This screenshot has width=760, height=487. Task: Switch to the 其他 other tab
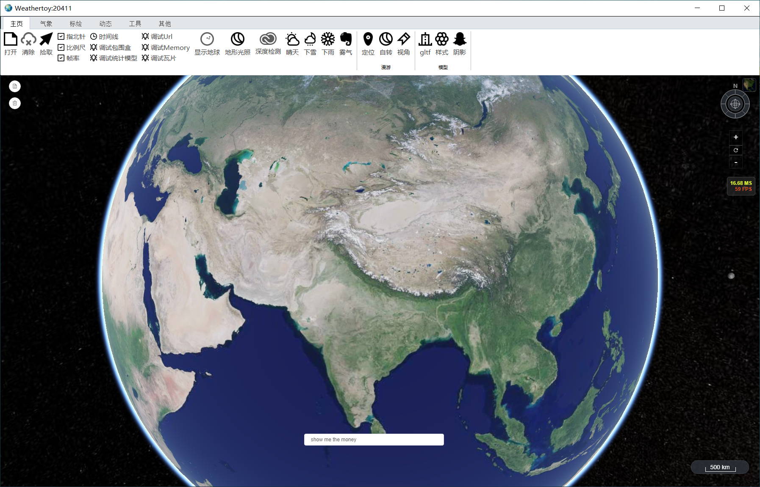(x=165, y=24)
